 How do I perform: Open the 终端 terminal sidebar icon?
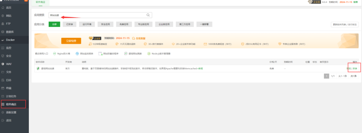(x=3, y=88)
